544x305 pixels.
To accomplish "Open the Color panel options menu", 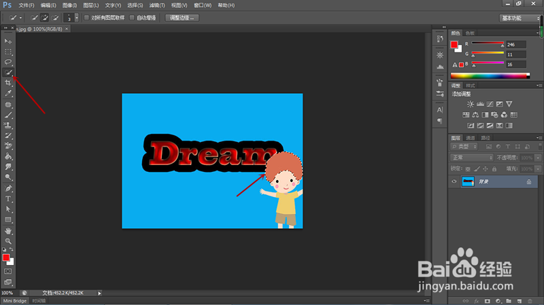I will click(538, 33).
